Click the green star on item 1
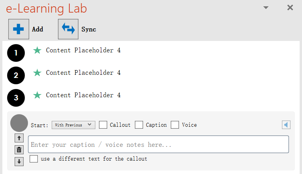Screen dimensions: 302x174 (37, 50)
